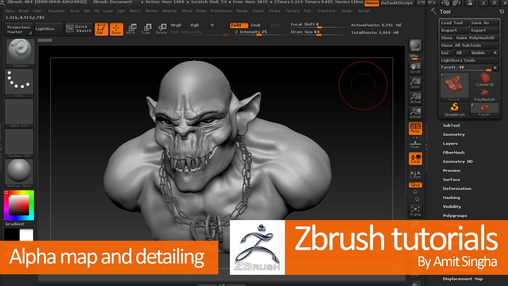
Task: Open the MatCap Gray material picker
Action: (x=19, y=173)
